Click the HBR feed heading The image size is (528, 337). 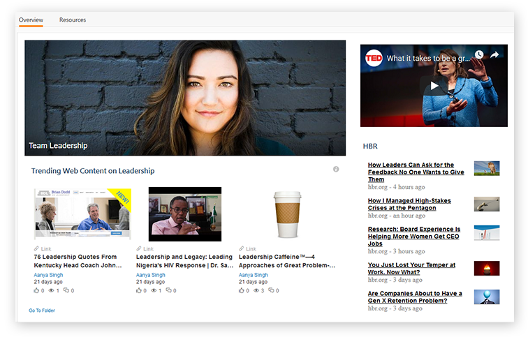pyautogui.click(x=370, y=147)
